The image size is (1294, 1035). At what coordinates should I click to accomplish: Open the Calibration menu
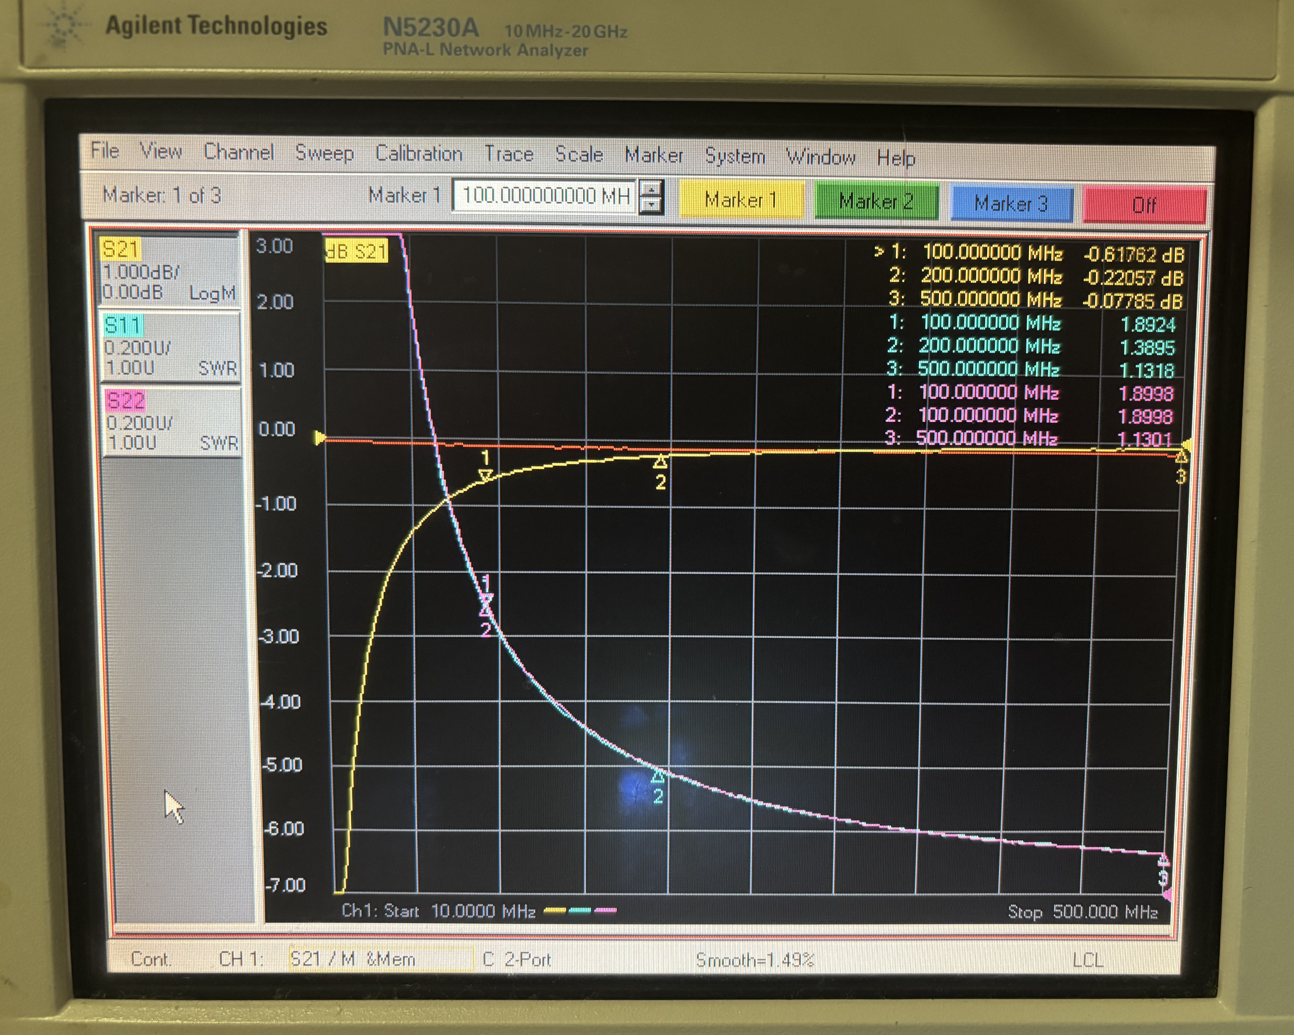coord(419,154)
